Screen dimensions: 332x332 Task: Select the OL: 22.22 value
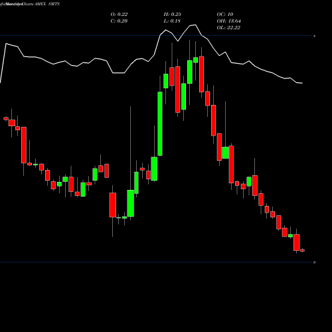(x=228, y=28)
